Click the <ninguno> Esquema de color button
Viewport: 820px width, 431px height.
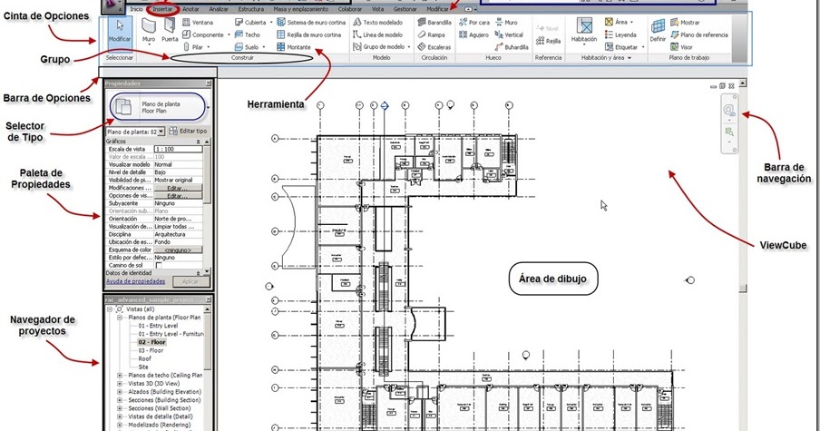[x=177, y=250]
